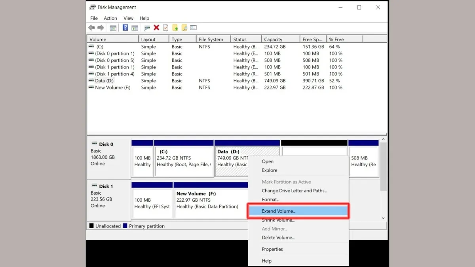Open the View menu
475x267 pixels.
128,18
